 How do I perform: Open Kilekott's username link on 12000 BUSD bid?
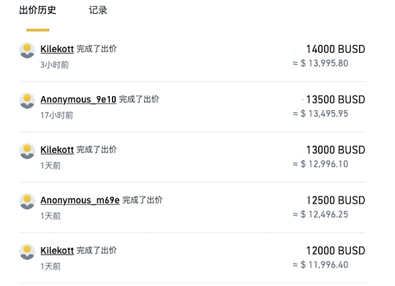(x=57, y=251)
